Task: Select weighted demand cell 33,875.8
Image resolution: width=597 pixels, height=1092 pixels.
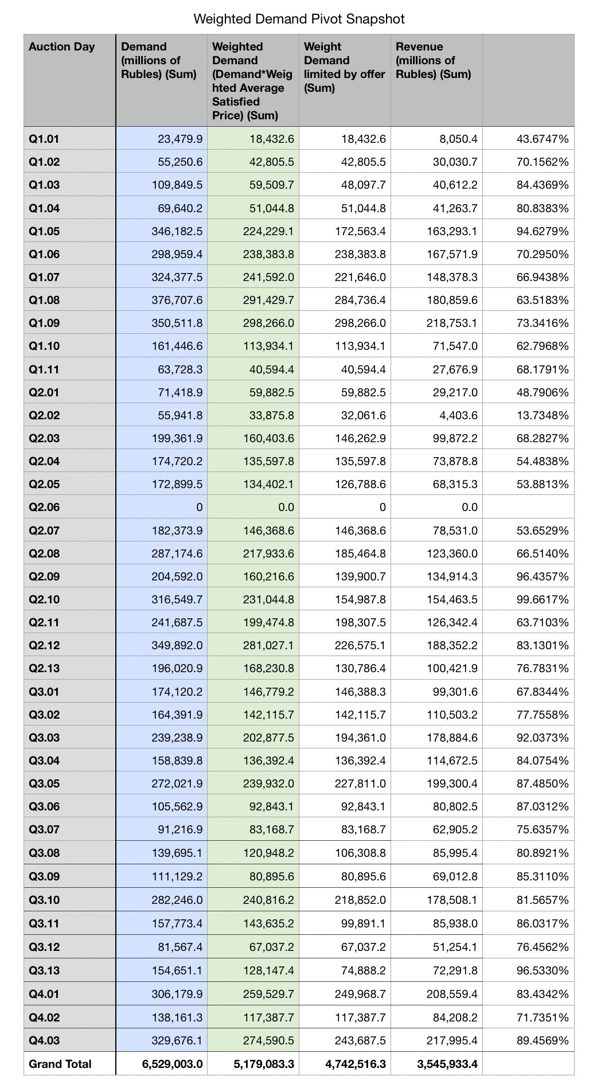Action: click(253, 415)
